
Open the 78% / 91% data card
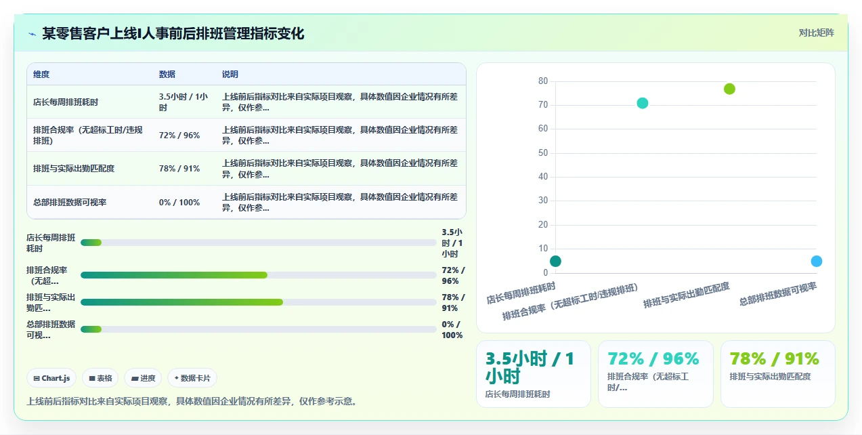click(x=778, y=374)
